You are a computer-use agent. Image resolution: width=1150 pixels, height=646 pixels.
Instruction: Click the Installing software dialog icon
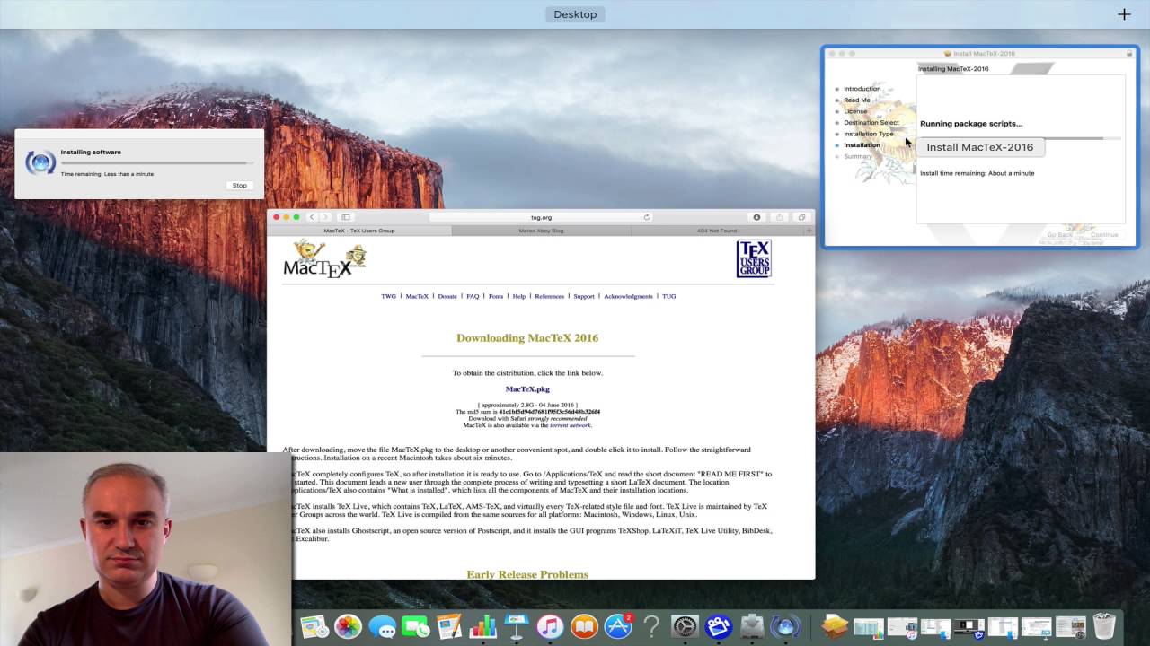[40, 162]
